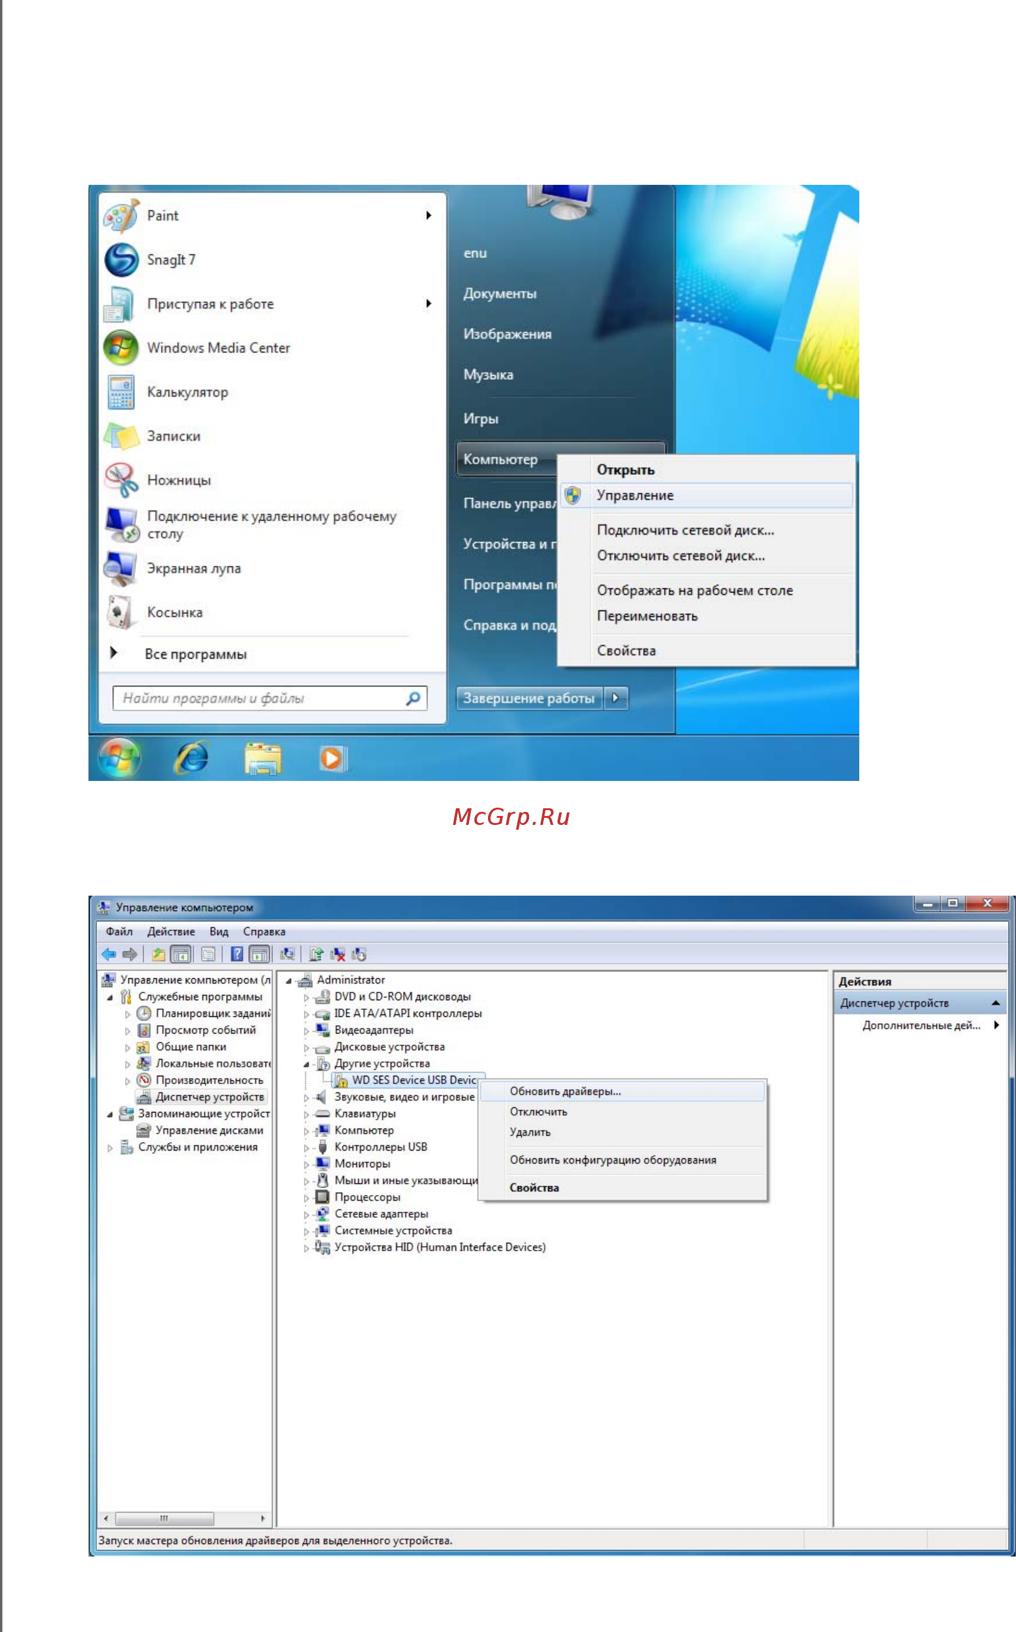Click Завершение работы button

point(529,698)
